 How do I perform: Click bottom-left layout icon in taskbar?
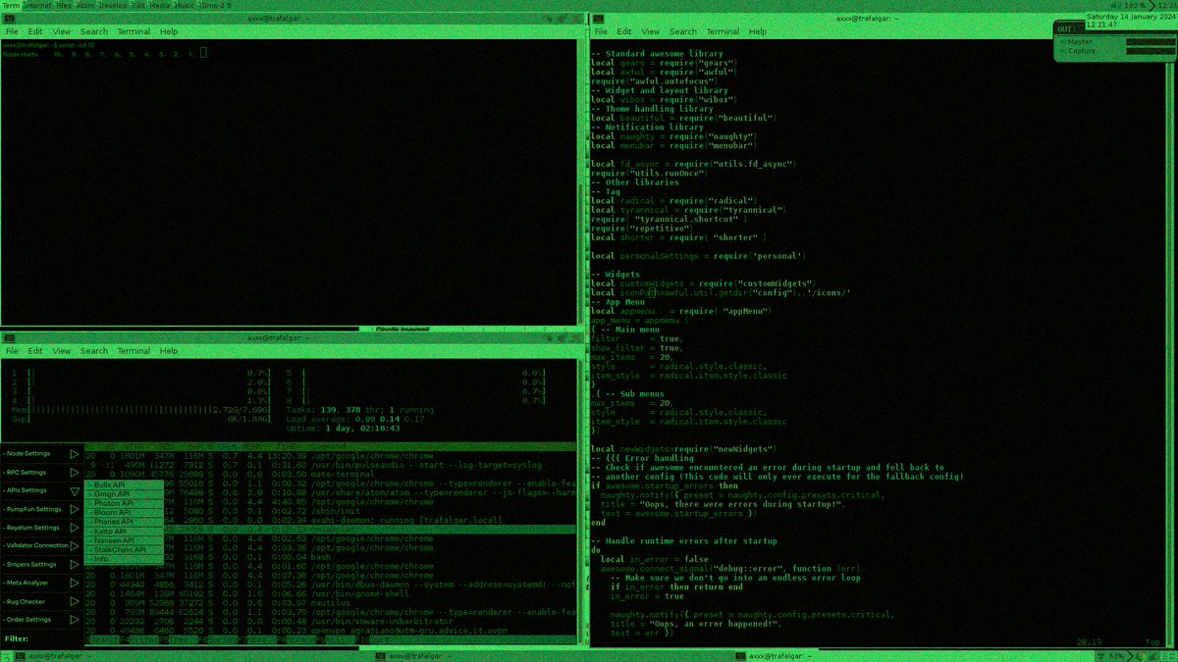[7, 655]
